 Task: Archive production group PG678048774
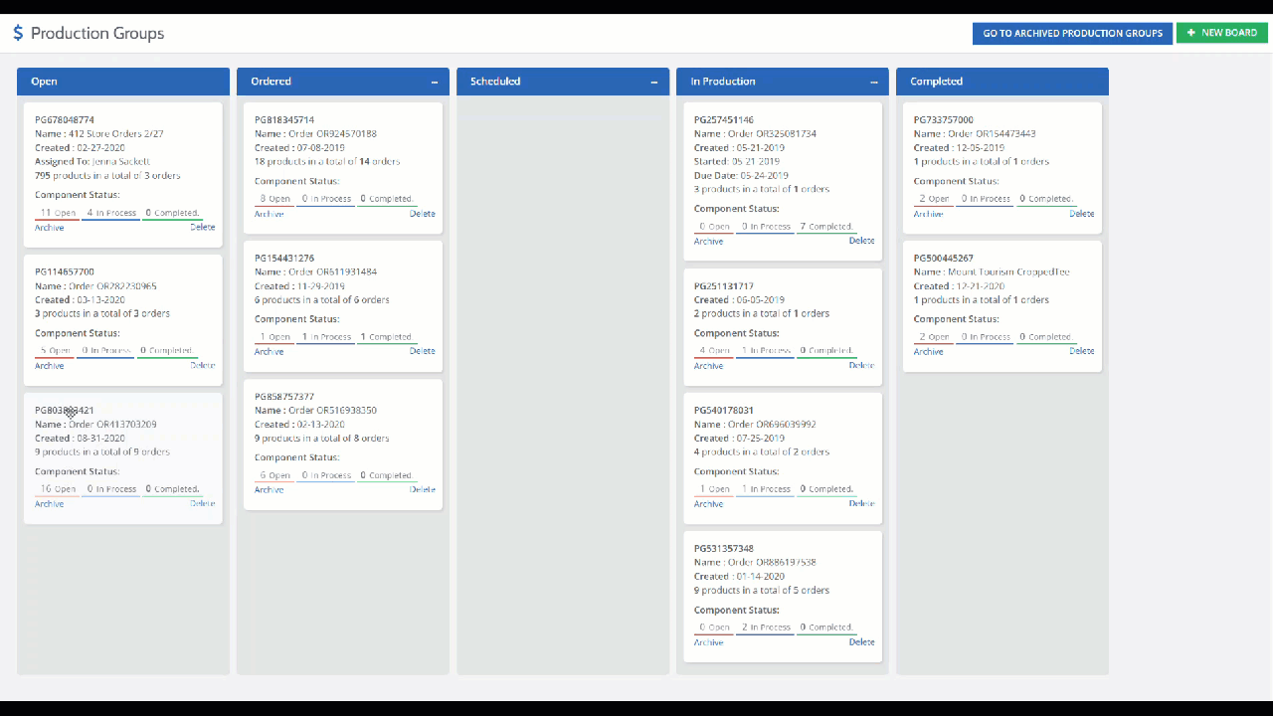click(x=49, y=228)
